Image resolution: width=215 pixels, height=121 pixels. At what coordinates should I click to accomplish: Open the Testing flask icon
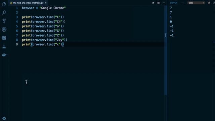coord(4,46)
